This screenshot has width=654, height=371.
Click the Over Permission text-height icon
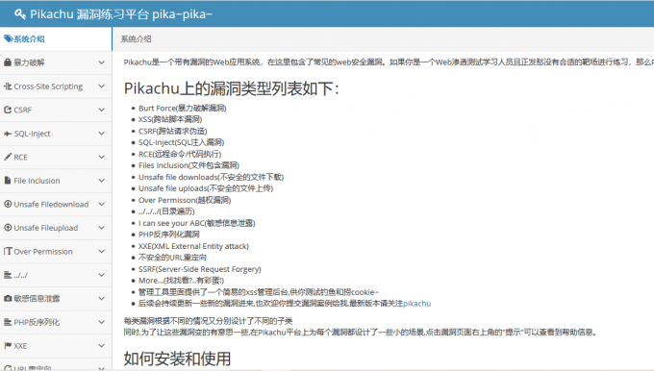coord(8,251)
